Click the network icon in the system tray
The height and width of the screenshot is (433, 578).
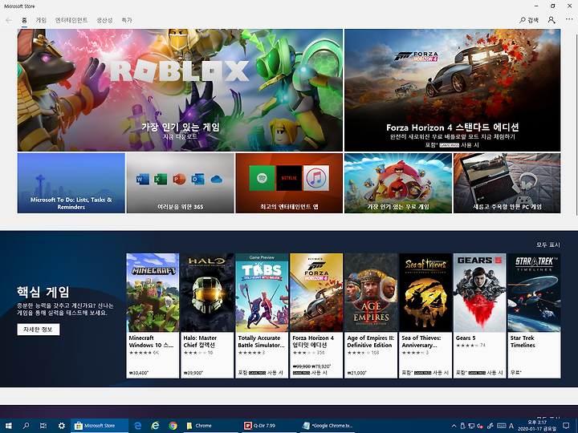(471, 426)
